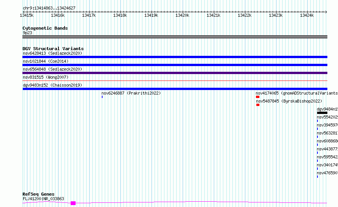
Task: Click the 13424k ruler position
Action: click(307, 15)
